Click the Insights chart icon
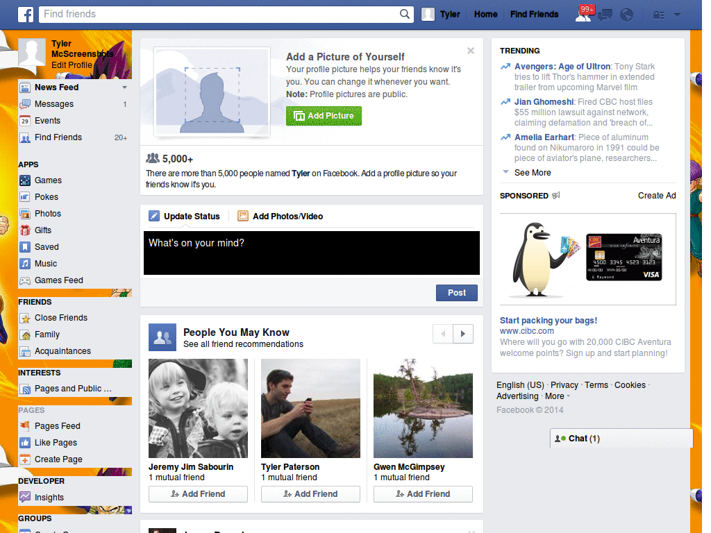Viewport: 711px width, 533px height. click(25, 497)
